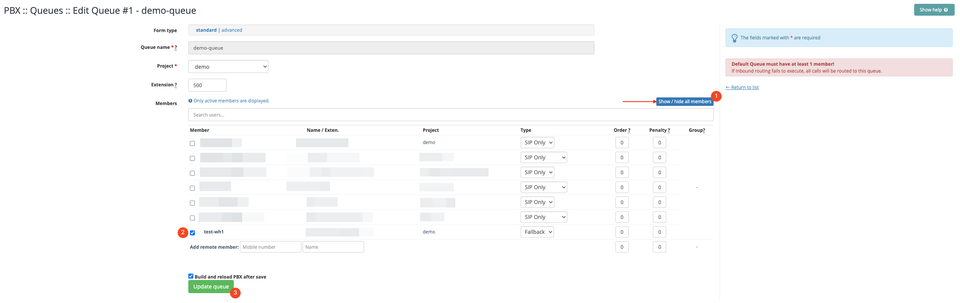Screen dimensions: 960x303
Task: Follow the Return to list link
Action: [742, 87]
